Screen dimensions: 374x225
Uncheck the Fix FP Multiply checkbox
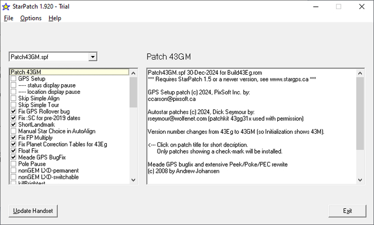click(x=13, y=138)
